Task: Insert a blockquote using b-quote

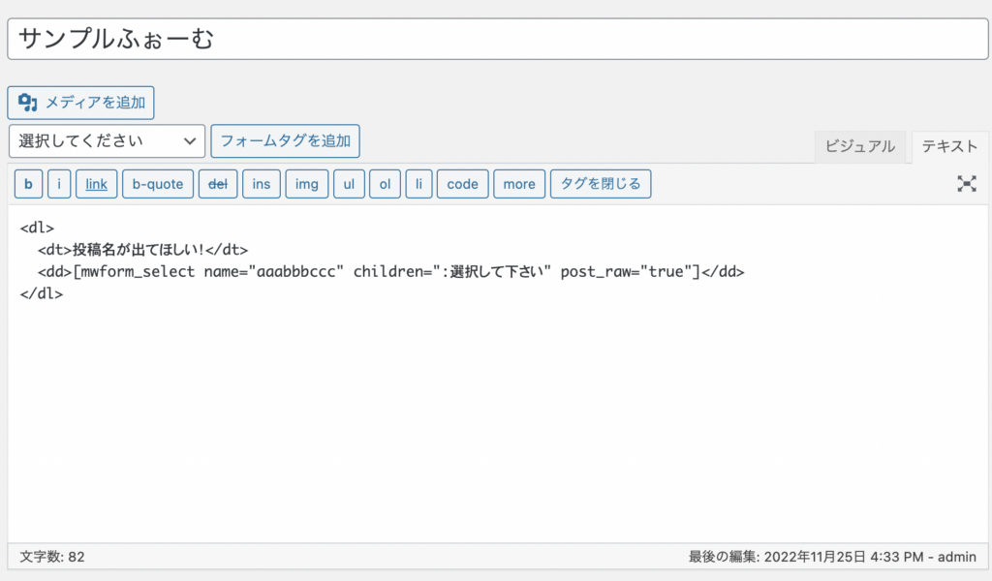Action: (158, 184)
